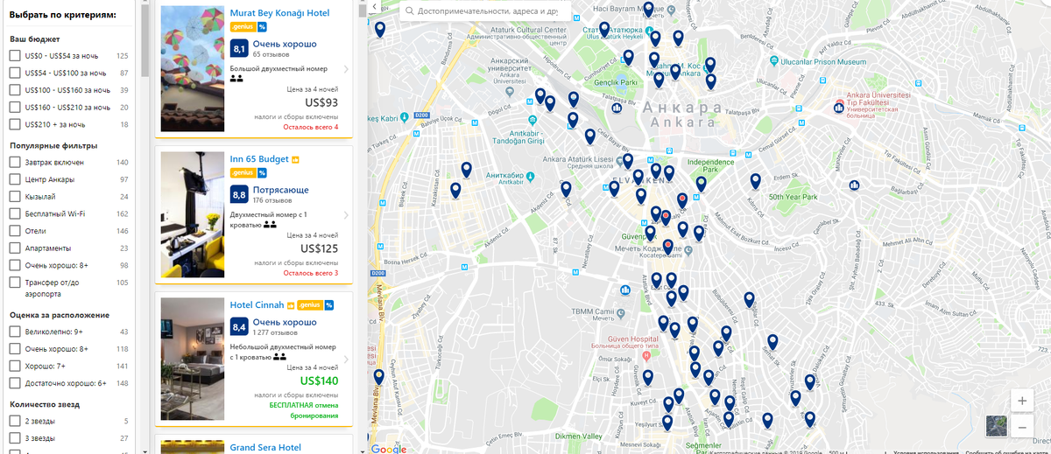
Task: Zoom out of the map with the minus button
Action: click(1021, 426)
